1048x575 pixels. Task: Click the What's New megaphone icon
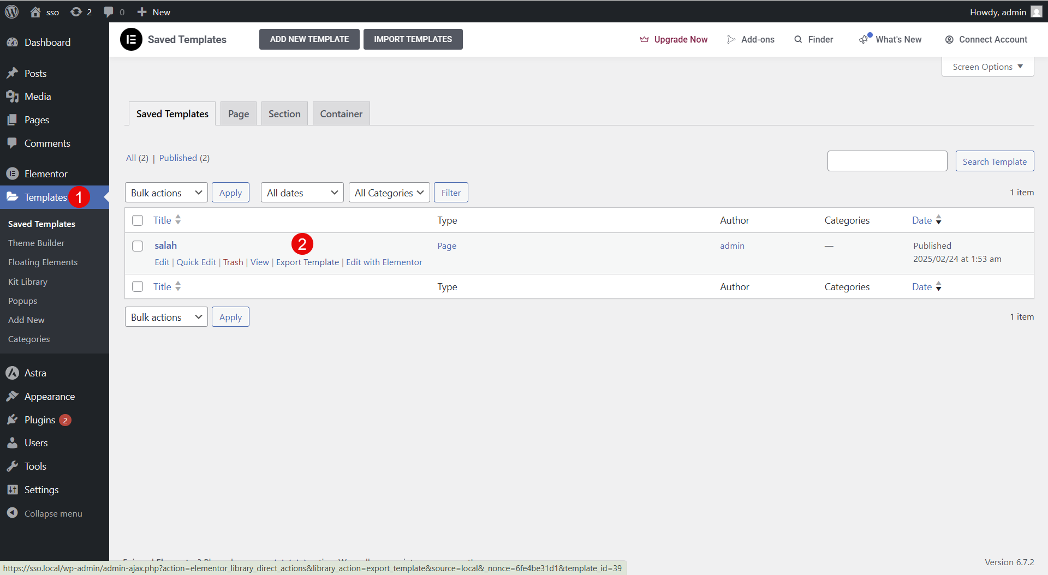click(864, 39)
